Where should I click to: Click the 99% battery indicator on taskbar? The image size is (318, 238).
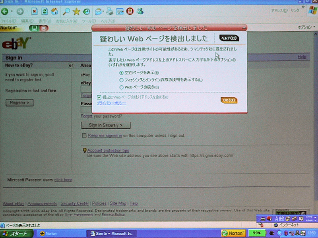coord(257,233)
